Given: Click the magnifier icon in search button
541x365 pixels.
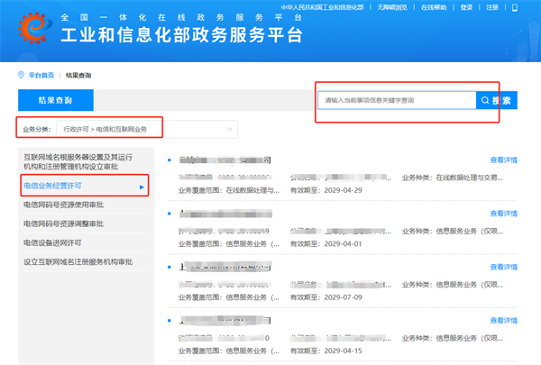Looking at the screenshot, I should click(485, 100).
